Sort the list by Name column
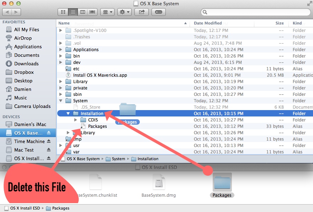Viewport: 313px width, 212px height. coord(123,23)
